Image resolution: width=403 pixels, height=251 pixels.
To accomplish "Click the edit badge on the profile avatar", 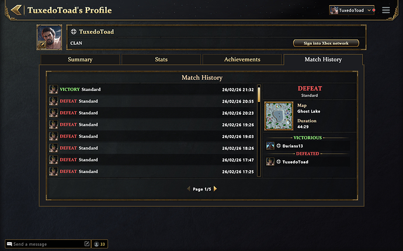I will click(x=42, y=44).
